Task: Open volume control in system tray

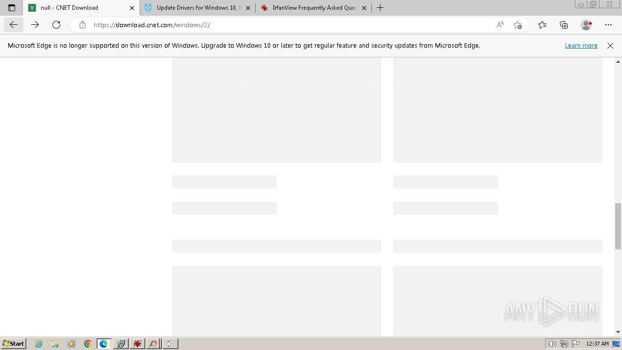Action: (553, 344)
